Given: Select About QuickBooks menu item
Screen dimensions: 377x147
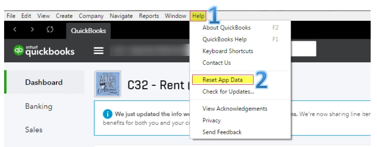Looking at the screenshot, I should pyautogui.click(x=227, y=28).
